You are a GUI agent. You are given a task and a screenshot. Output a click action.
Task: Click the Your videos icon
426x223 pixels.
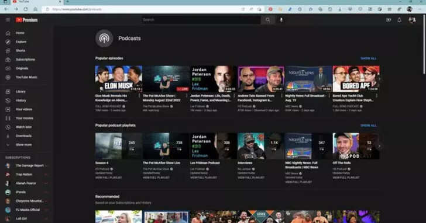point(8,110)
